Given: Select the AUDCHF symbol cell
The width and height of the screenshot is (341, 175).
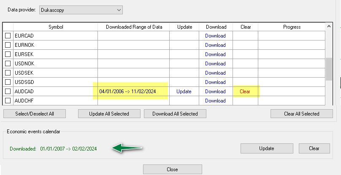Looking at the screenshot, I should pos(55,101).
